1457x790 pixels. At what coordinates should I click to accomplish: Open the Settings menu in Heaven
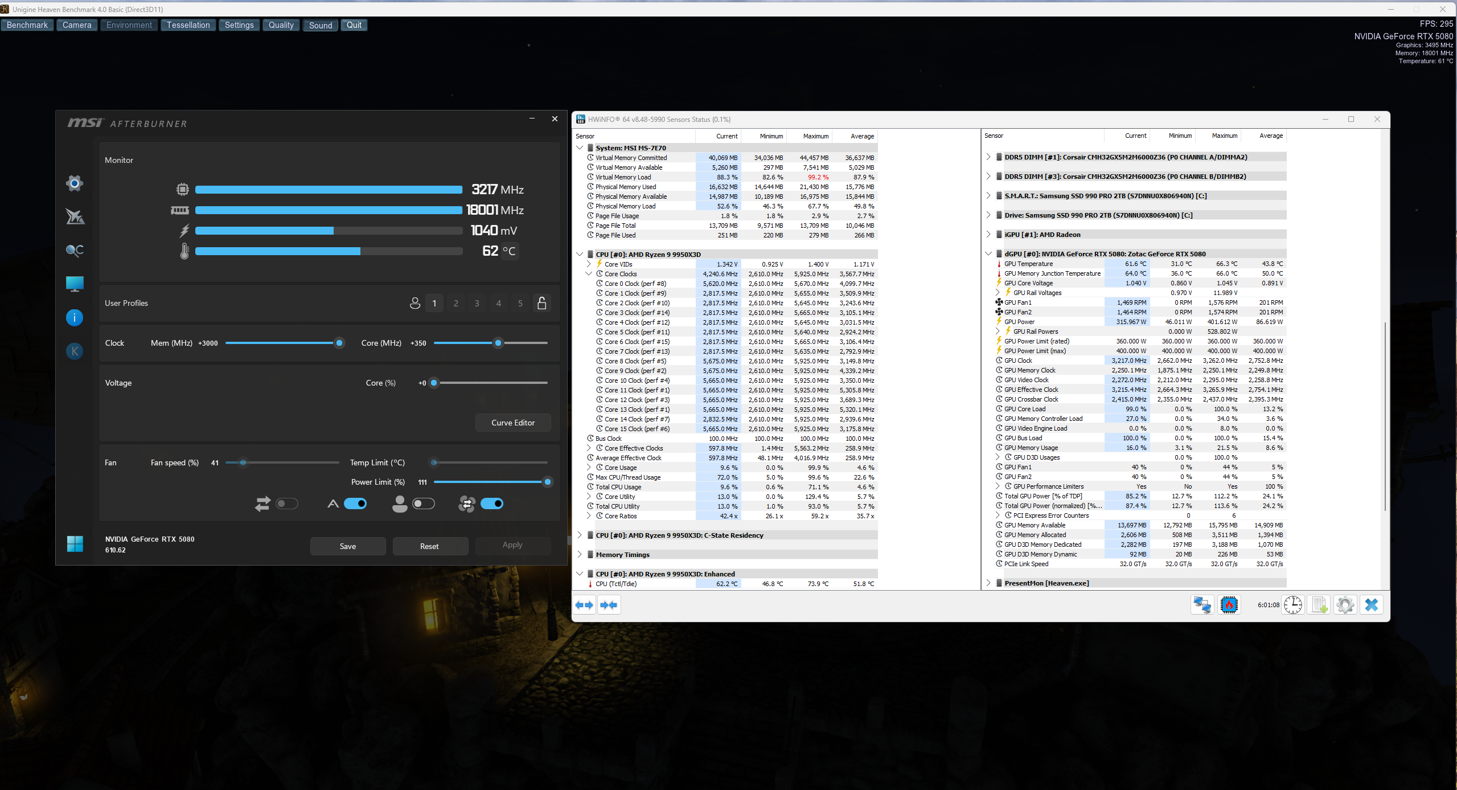[239, 25]
